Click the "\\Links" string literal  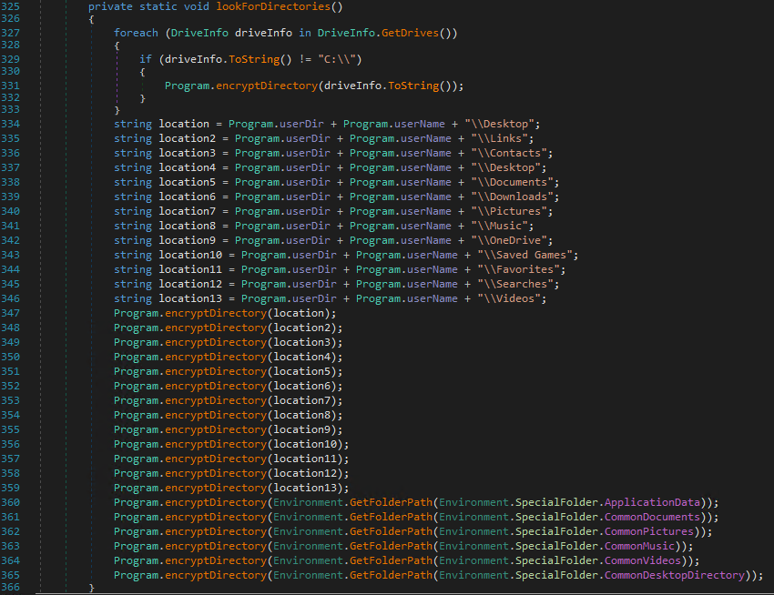point(499,138)
